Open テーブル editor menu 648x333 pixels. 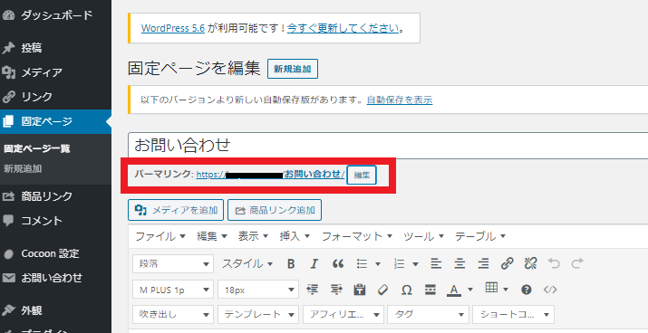480,236
